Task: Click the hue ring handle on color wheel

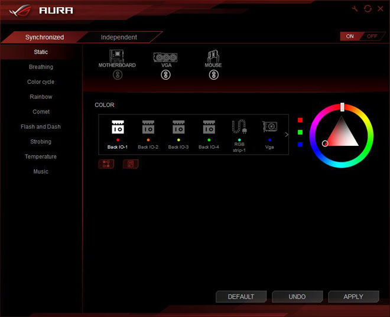Action: pos(342,107)
